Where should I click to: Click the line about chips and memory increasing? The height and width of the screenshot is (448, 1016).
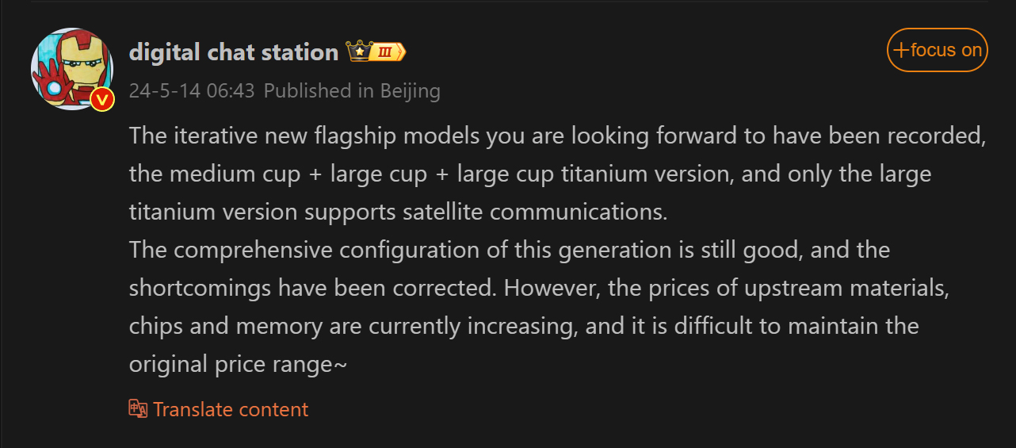click(524, 326)
